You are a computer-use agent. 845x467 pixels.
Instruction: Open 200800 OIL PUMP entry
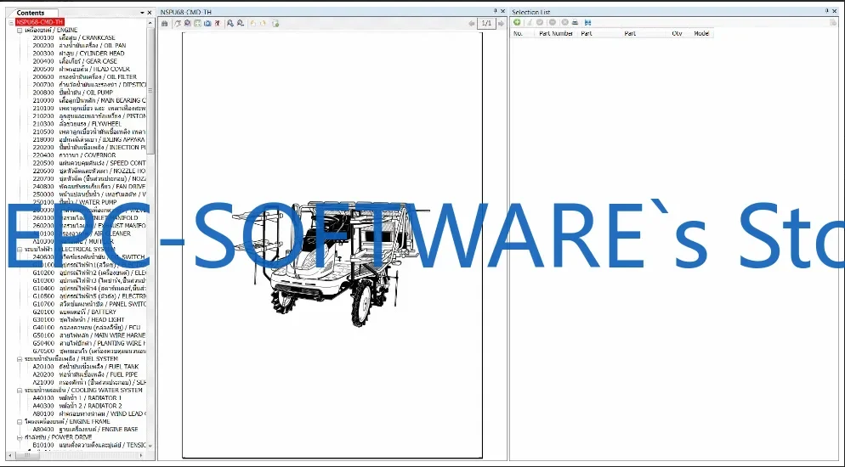click(x=73, y=93)
